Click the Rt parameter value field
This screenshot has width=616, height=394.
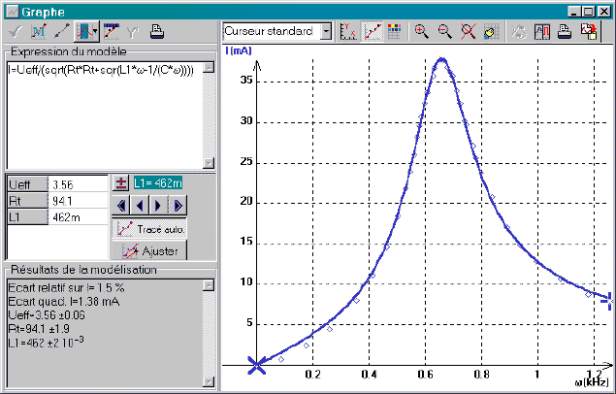[x=77, y=201]
